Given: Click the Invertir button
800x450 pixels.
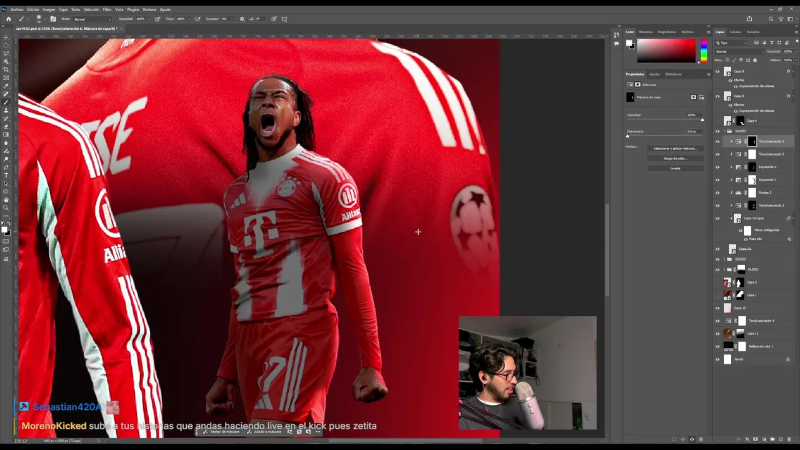Looking at the screenshot, I should click(675, 169).
